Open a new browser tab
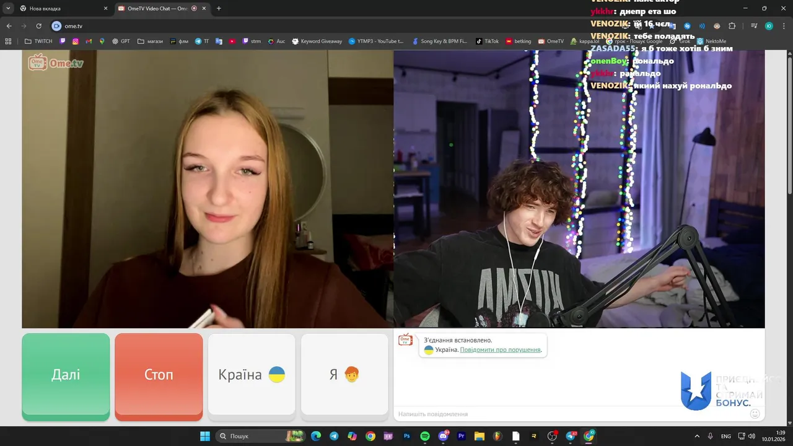The width and height of the screenshot is (793, 446). [219, 9]
